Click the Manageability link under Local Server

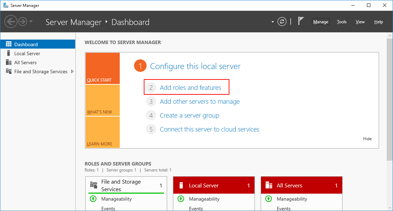pos(204,199)
